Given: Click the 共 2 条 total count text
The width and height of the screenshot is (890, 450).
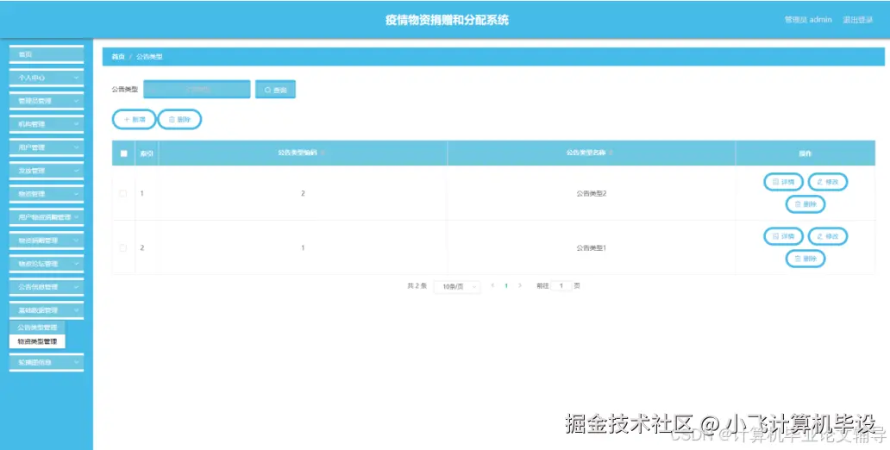Looking at the screenshot, I should pos(417,286).
